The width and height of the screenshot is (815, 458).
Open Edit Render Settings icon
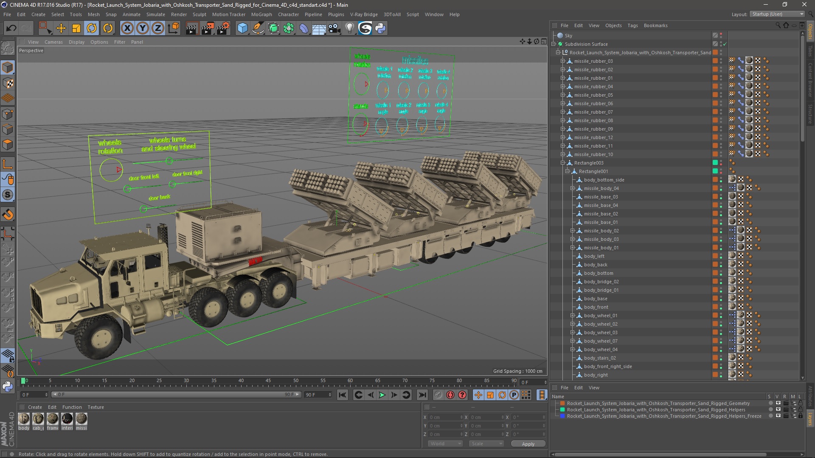coord(223,28)
